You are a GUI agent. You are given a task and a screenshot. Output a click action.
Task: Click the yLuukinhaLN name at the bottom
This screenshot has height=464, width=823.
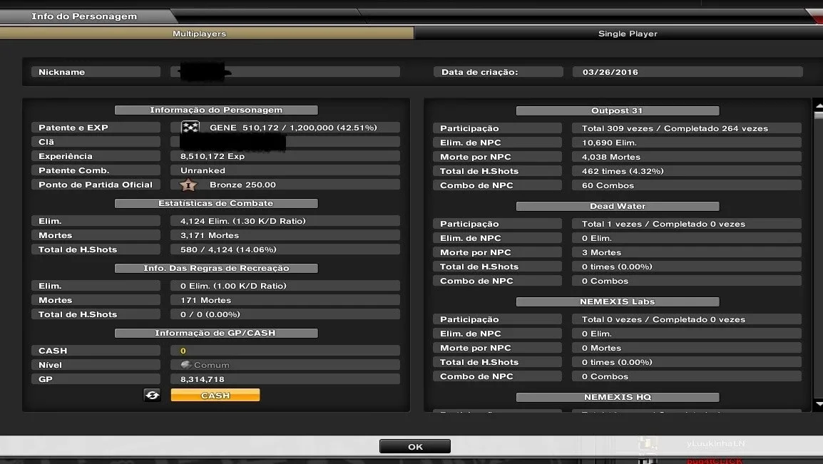click(715, 443)
